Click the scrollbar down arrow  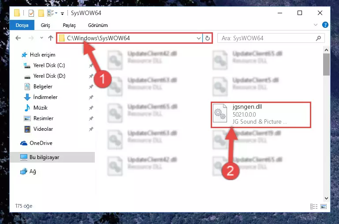coord(326,198)
